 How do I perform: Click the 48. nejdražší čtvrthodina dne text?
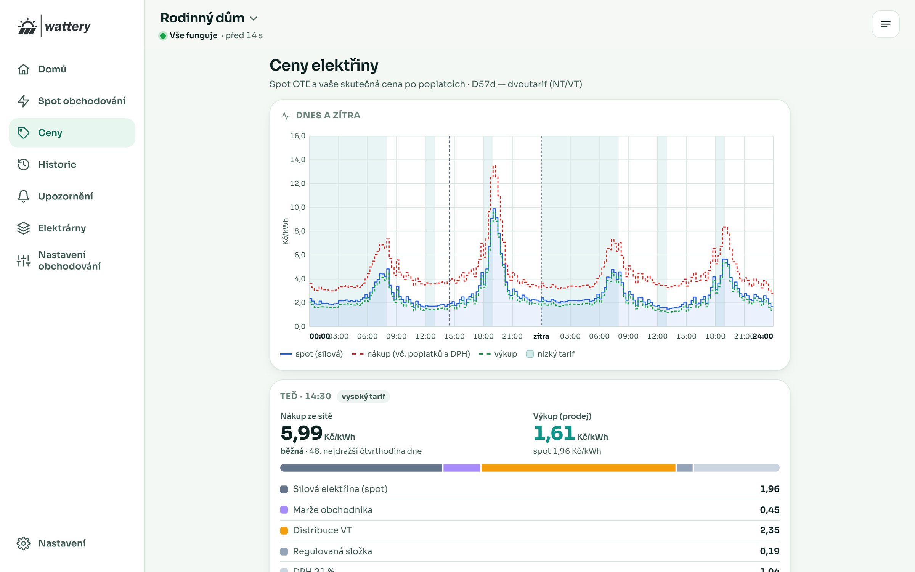[365, 451]
